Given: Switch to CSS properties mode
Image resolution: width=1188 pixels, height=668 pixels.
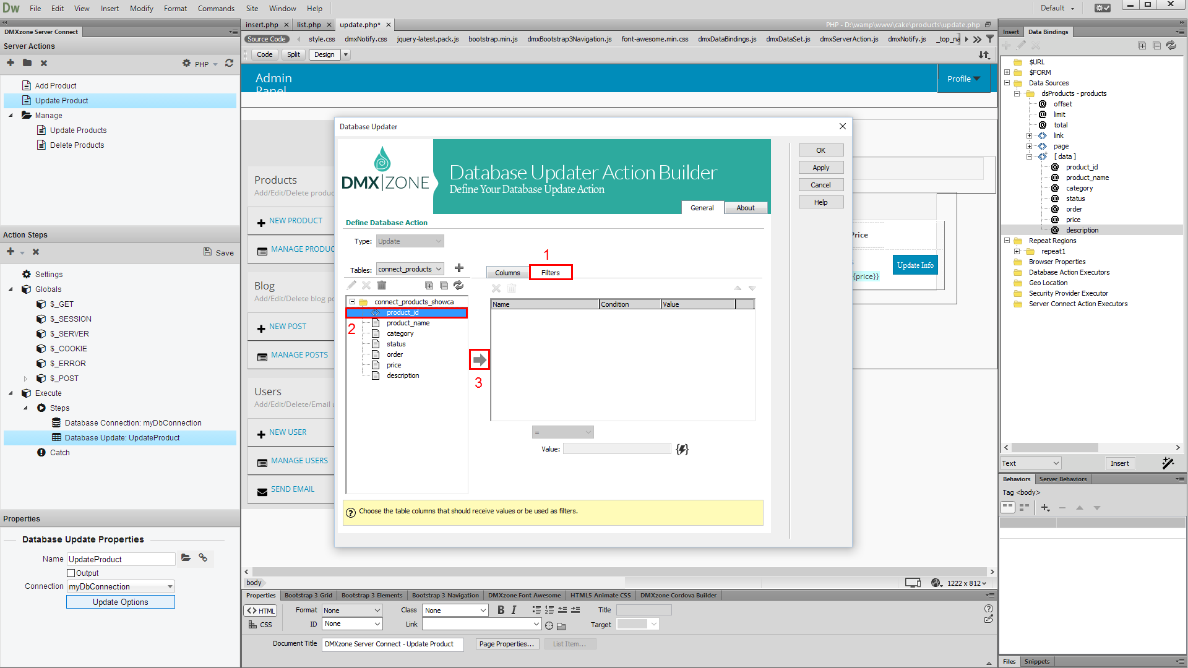Looking at the screenshot, I should pyautogui.click(x=260, y=625).
